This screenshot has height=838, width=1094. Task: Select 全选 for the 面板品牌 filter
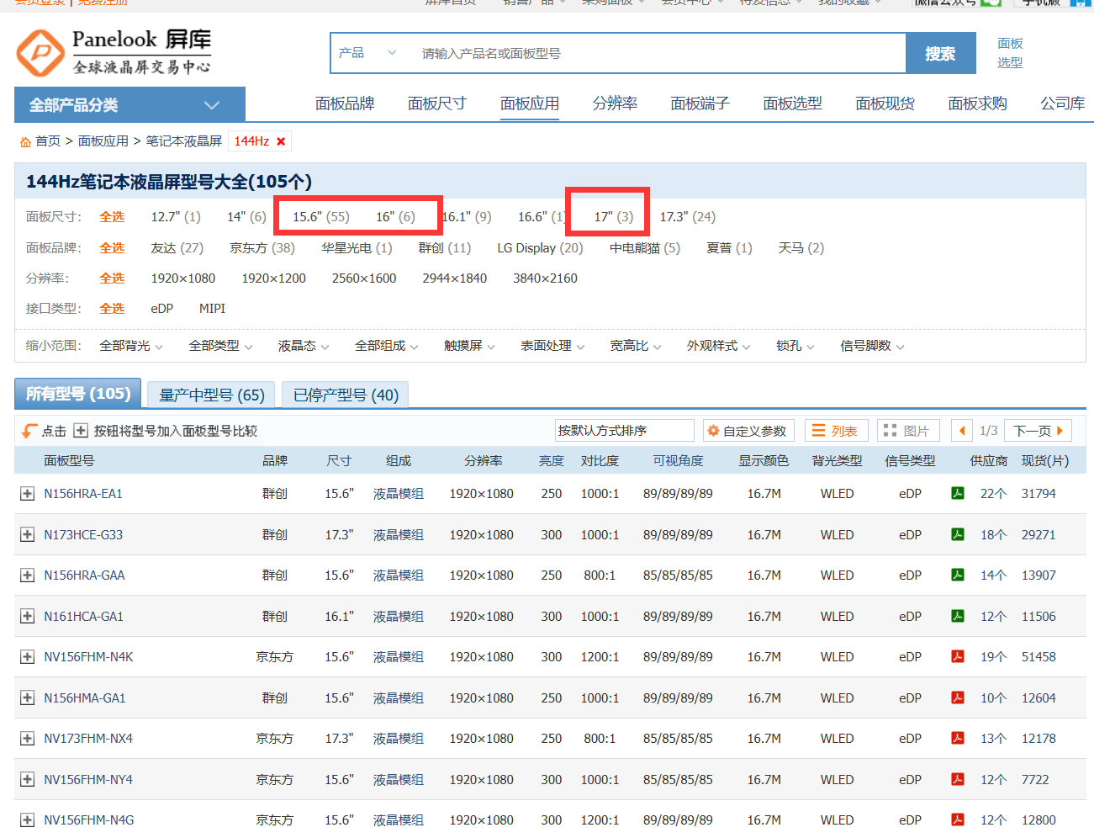112,248
